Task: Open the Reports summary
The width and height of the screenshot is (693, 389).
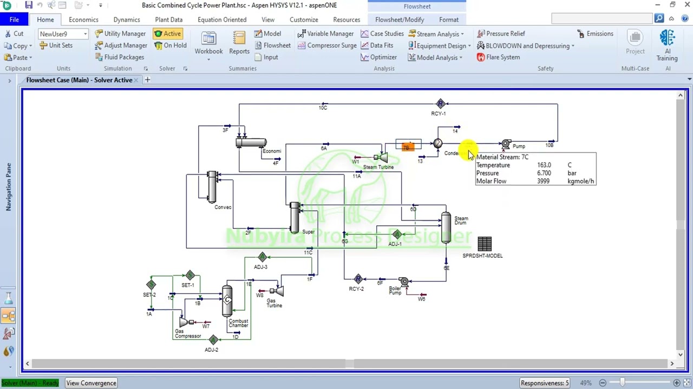Action: [x=239, y=43]
